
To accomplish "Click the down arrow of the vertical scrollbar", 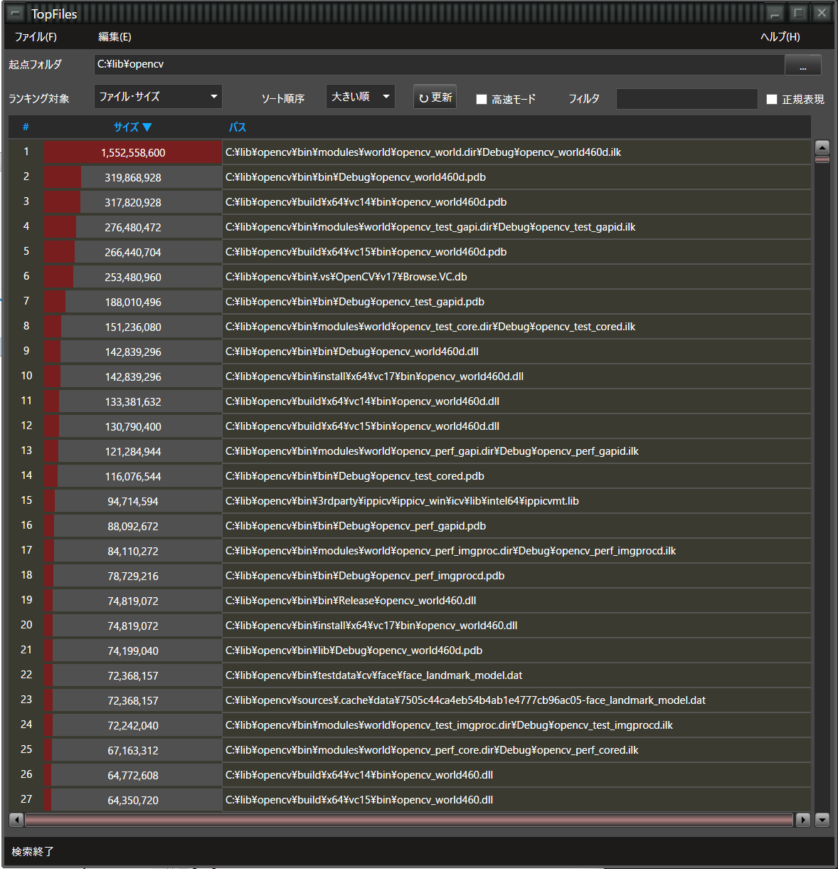I will [x=822, y=820].
